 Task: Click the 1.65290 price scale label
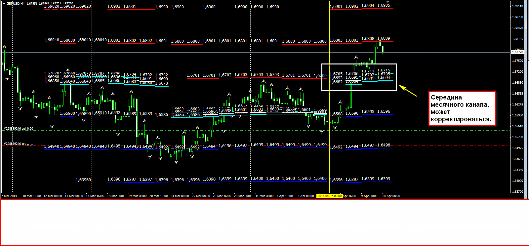[518, 137]
